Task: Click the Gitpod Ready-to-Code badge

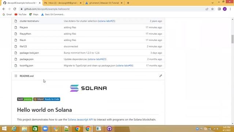Action: [47, 99]
